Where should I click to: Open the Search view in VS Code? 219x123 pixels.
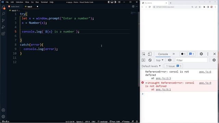click(3, 14)
